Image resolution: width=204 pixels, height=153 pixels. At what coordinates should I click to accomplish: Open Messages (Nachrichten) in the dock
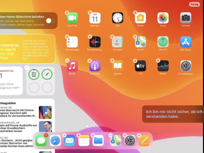[41, 141]
